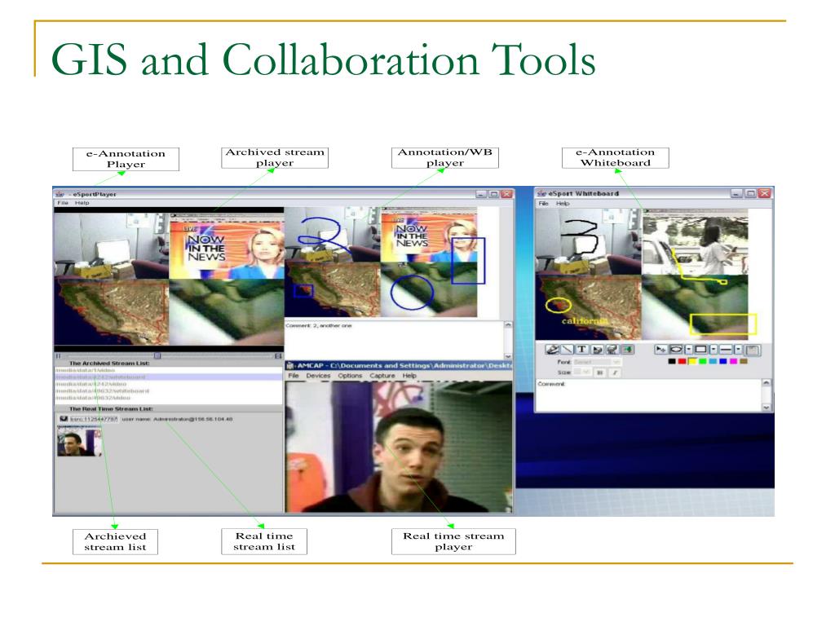Pause playback in eSportPlayer
835x626 pixels.
[x=59, y=355]
